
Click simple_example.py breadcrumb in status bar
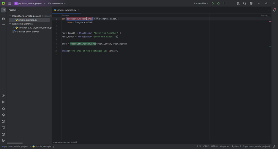(43, 146)
